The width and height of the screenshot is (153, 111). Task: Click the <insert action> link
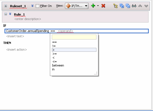click(16, 50)
